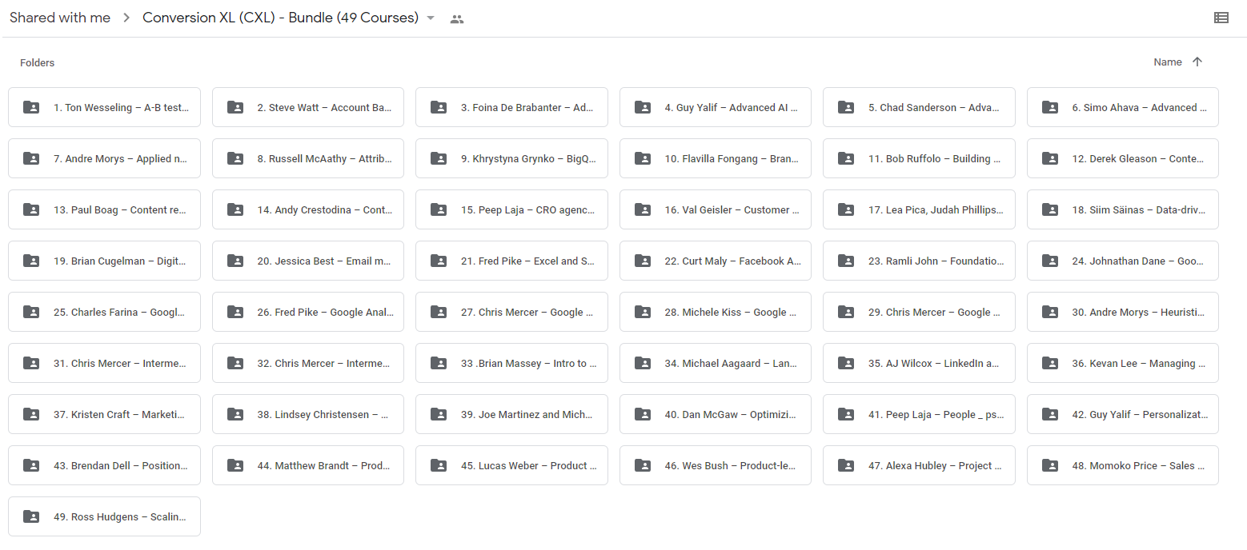Select 44. Matthew Brandt folder name

pos(325,466)
